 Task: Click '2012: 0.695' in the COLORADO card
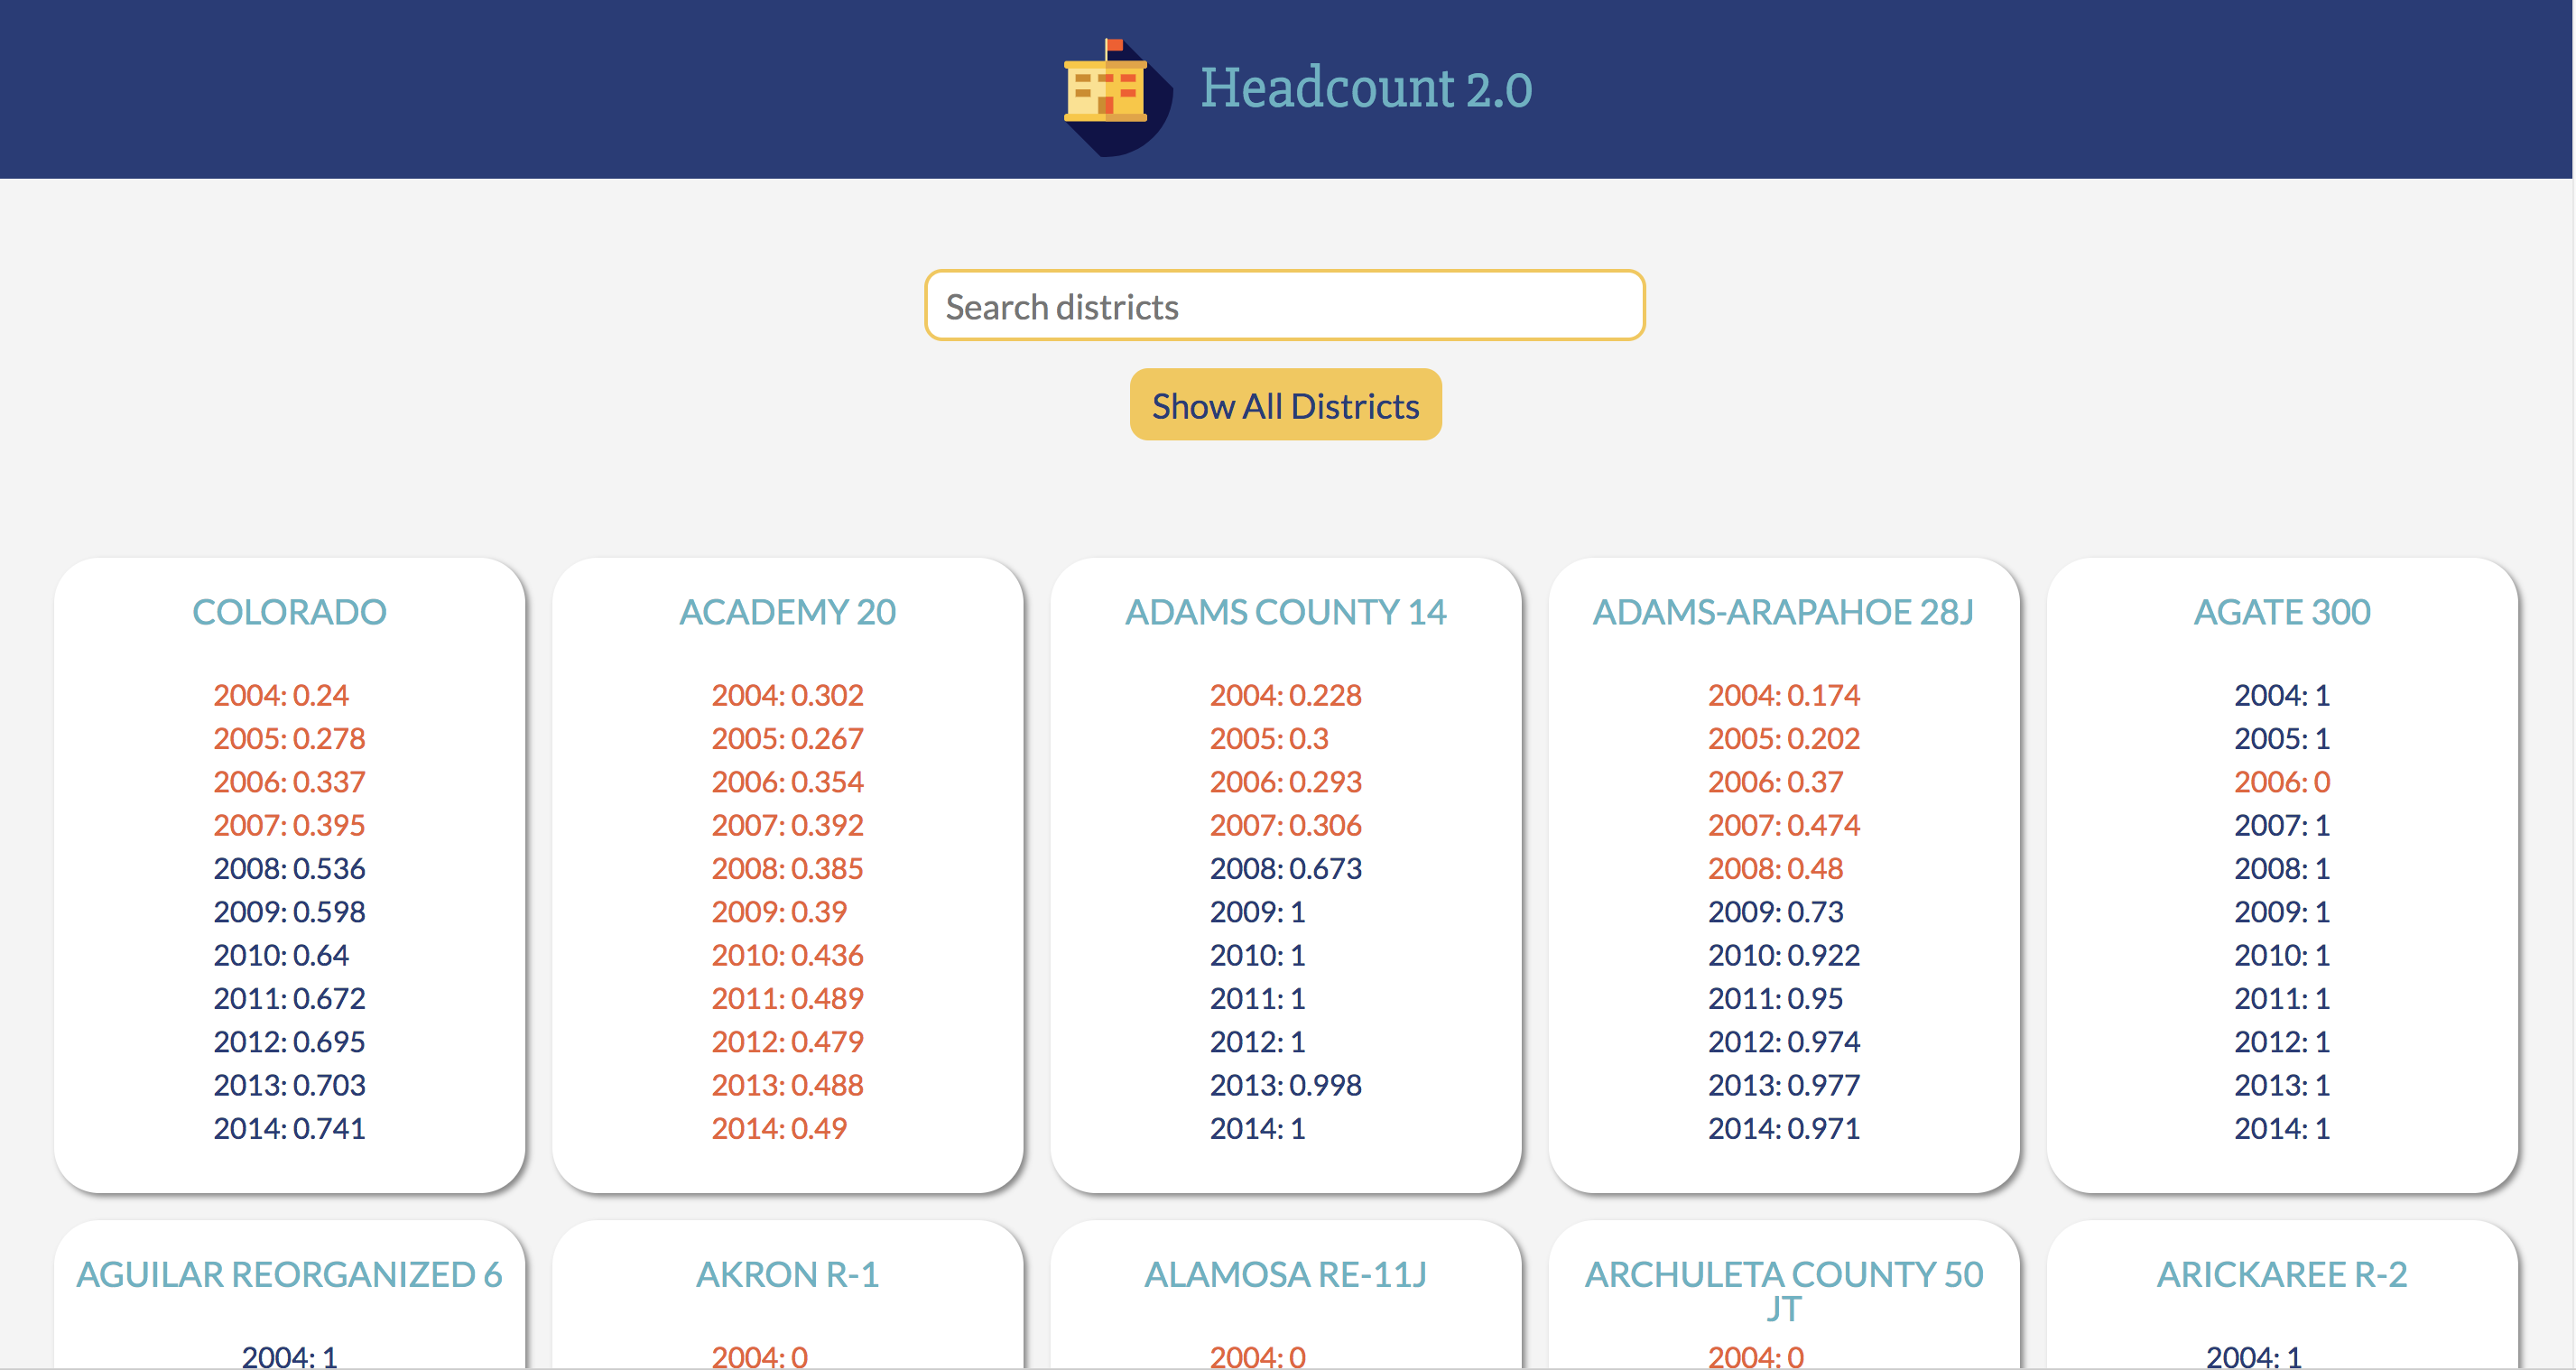pyautogui.click(x=289, y=1042)
